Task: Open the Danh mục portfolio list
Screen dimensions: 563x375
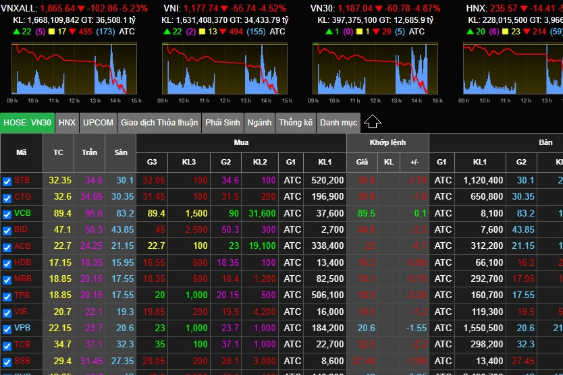Action: (338, 123)
